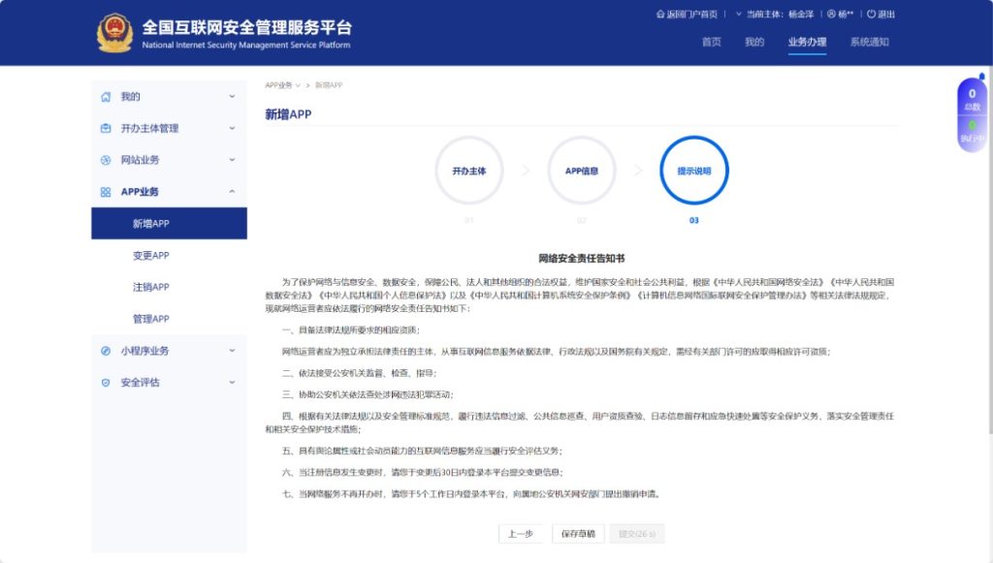Image resolution: width=993 pixels, height=563 pixels.
Task: Select the 提示说明 step circle
Action: [693, 171]
